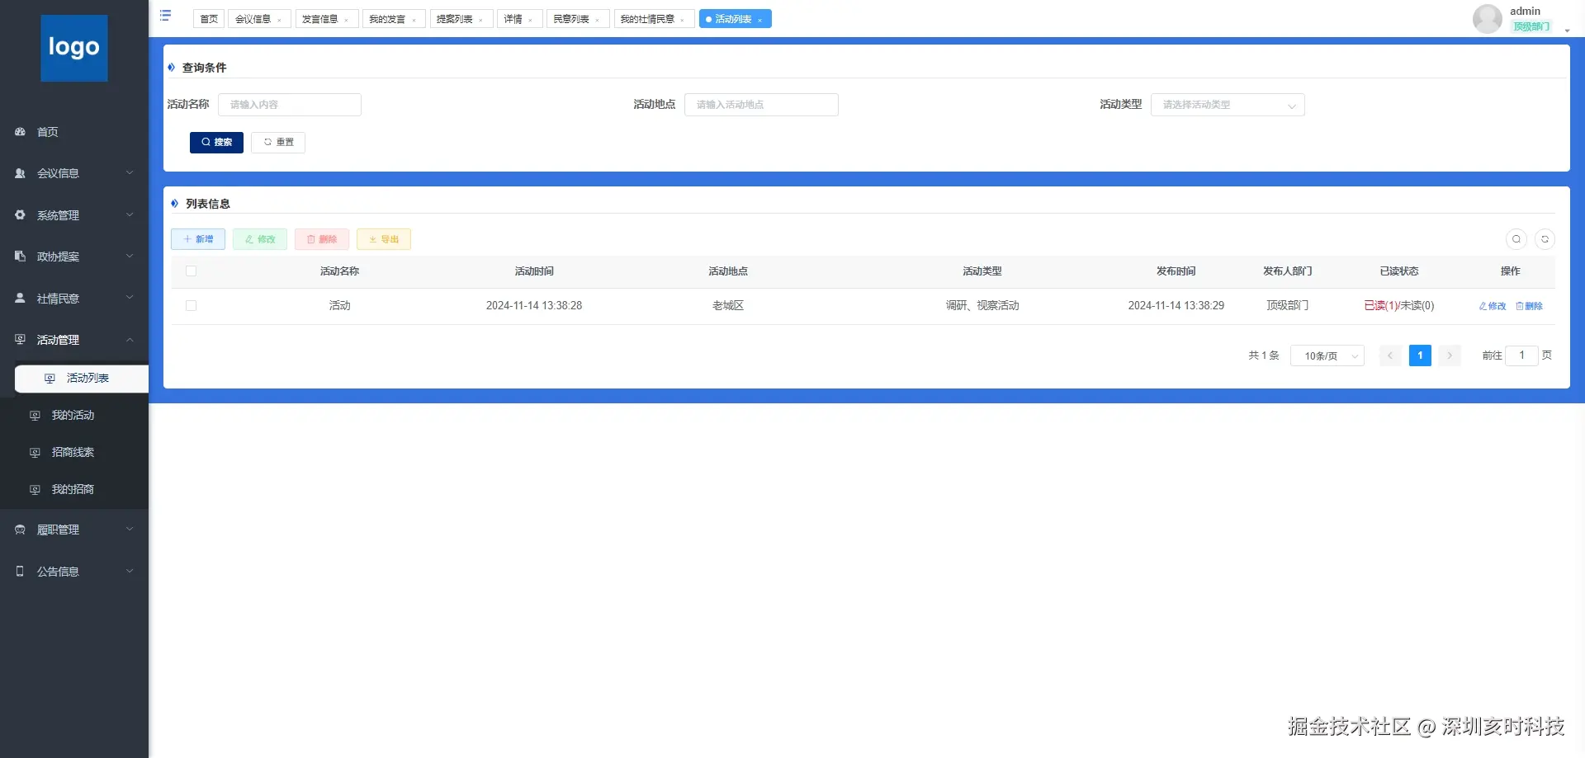Close the 会议信息 tab
The height and width of the screenshot is (758, 1585).
pos(280,20)
